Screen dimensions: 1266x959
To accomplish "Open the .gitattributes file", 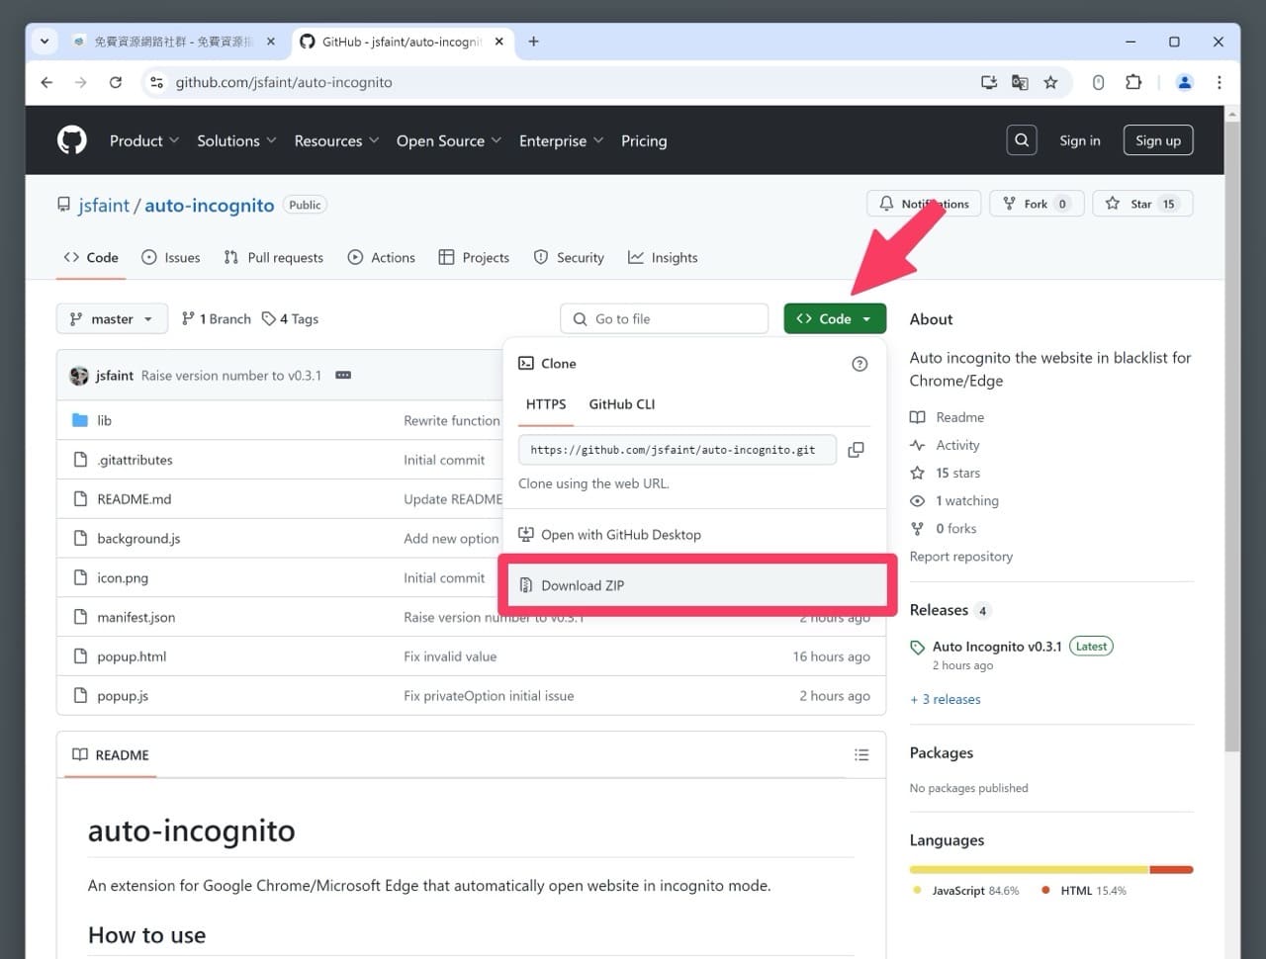I will 135,460.
